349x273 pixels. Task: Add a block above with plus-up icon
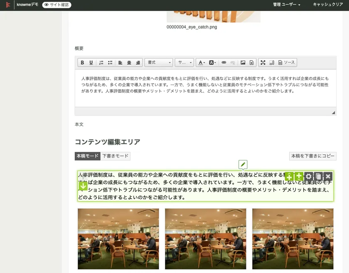289,176
